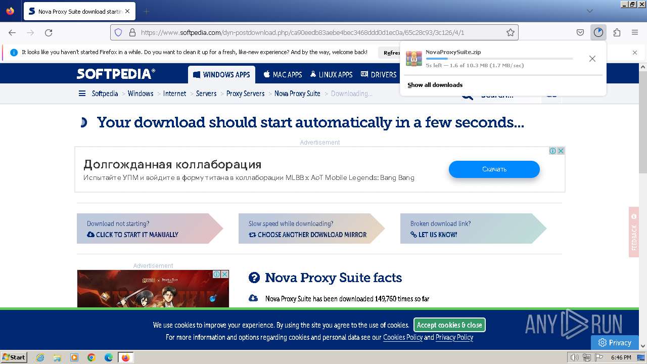This screenshot has height=364, width=647.
Task: Click Proxy Servers breadcrumb link
Action: (x=246, y=94)
